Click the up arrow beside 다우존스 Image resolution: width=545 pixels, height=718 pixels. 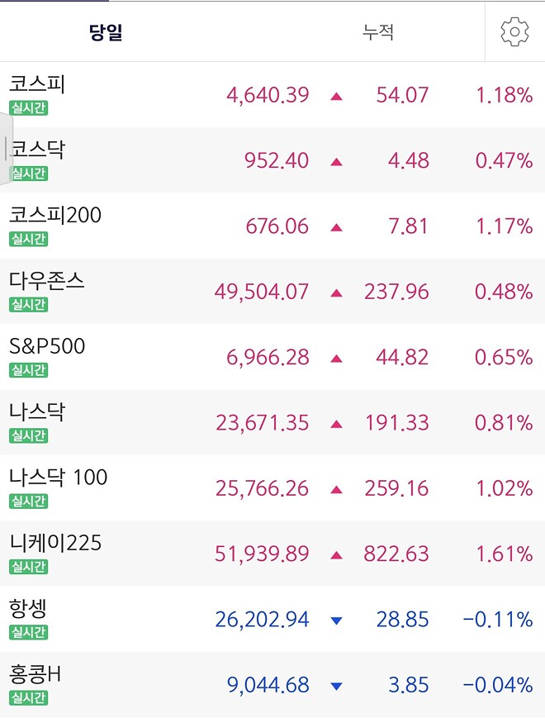[337, 292]
